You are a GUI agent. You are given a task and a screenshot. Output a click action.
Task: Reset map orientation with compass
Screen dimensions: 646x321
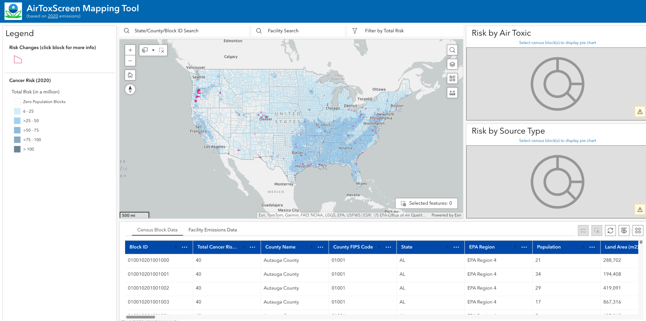point(130,89)
